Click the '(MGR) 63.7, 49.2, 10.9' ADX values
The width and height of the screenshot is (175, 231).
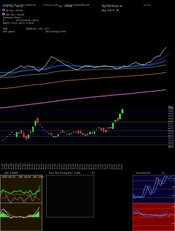tap(37, 29)
